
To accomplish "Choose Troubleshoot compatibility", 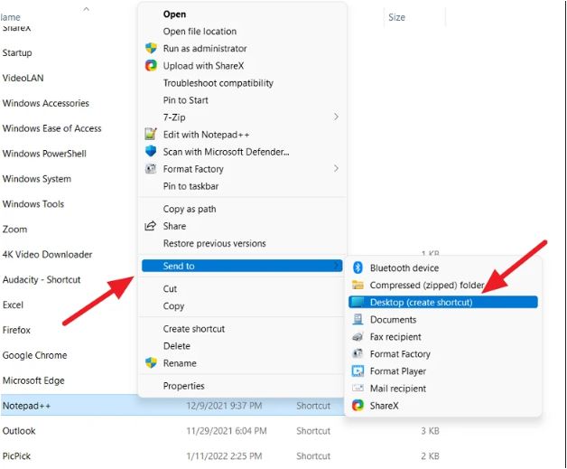I will (218, 83).
